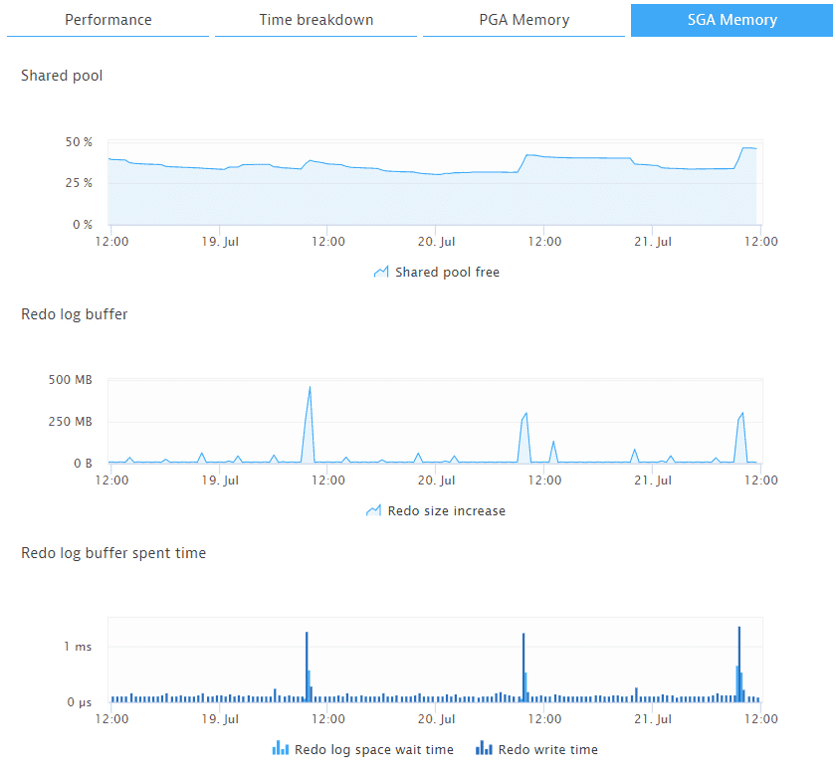836x774 pixels.
Task: Toggle the Redo log space wait time label
Action: tap(374, 749)
